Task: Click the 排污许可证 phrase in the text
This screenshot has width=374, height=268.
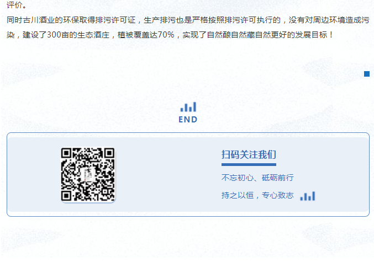Action: [115, 20]
